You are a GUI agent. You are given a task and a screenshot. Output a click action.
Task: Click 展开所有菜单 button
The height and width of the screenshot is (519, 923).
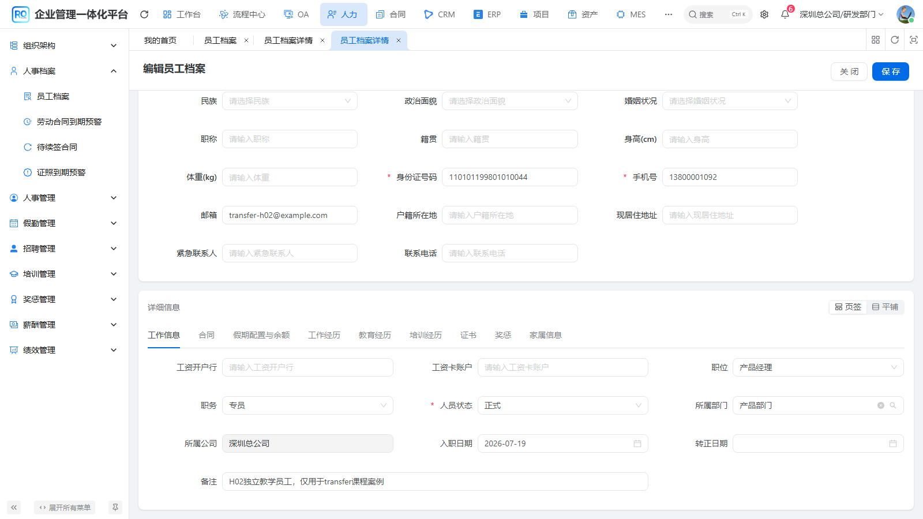click(x=65, y=507)
